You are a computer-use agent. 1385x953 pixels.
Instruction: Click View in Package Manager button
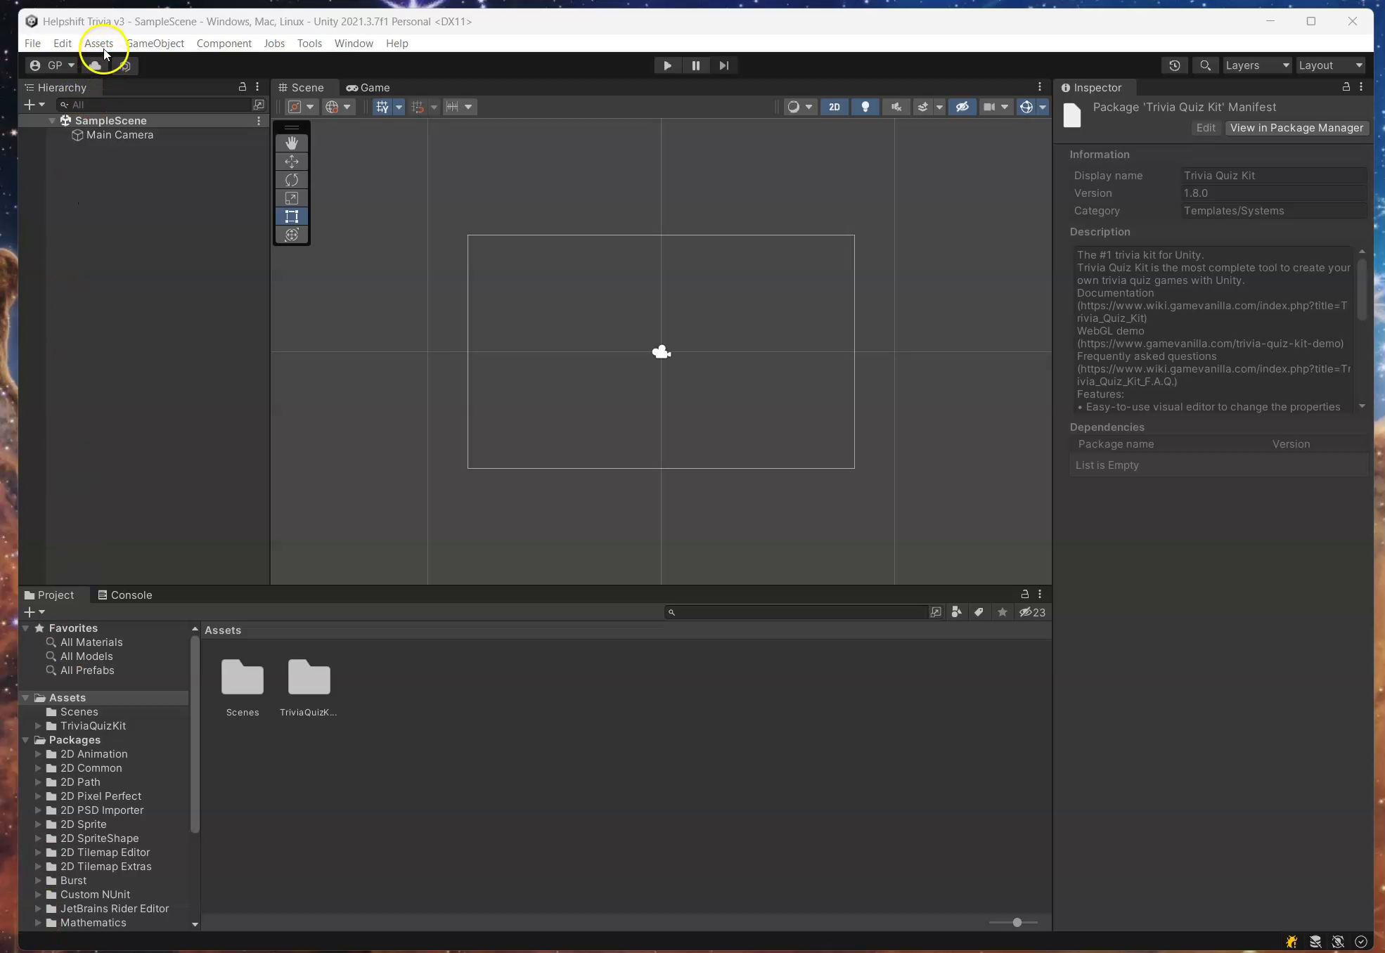[1296, 128]
